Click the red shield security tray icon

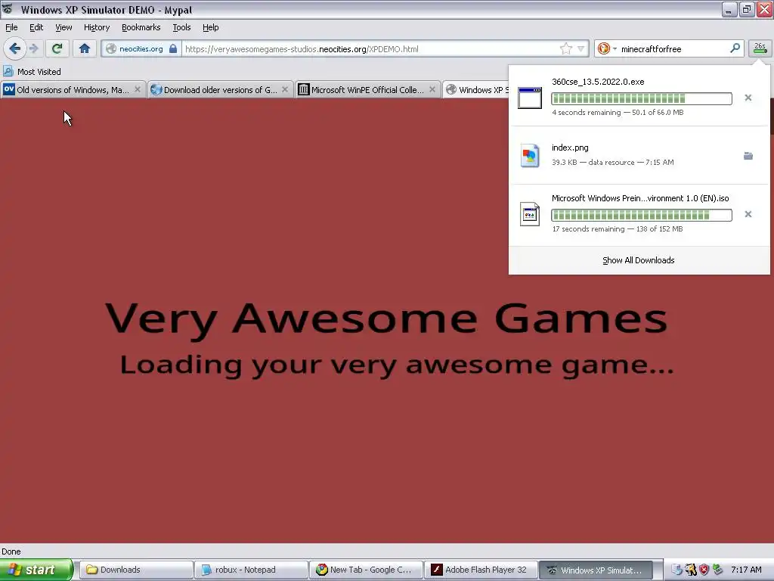point(704,570)
